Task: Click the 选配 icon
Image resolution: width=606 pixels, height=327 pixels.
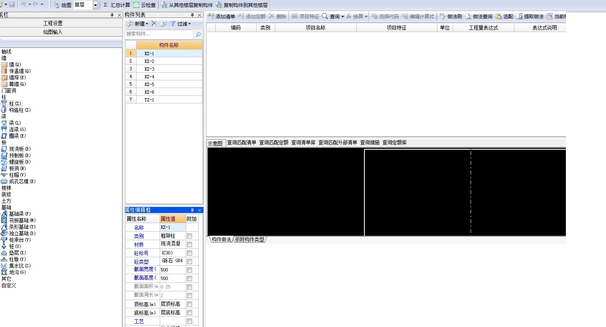Action: pos(498,17)
